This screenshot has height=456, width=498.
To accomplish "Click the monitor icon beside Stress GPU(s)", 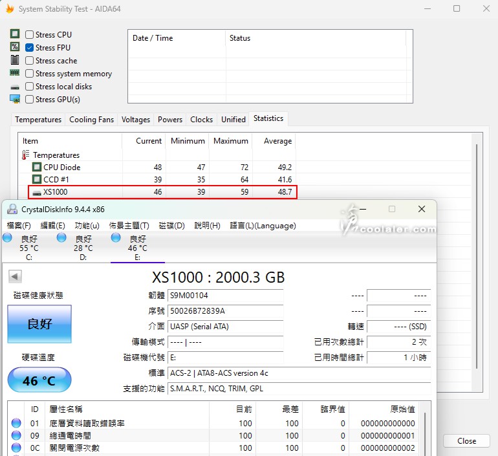I will click(x=15, y=99).
